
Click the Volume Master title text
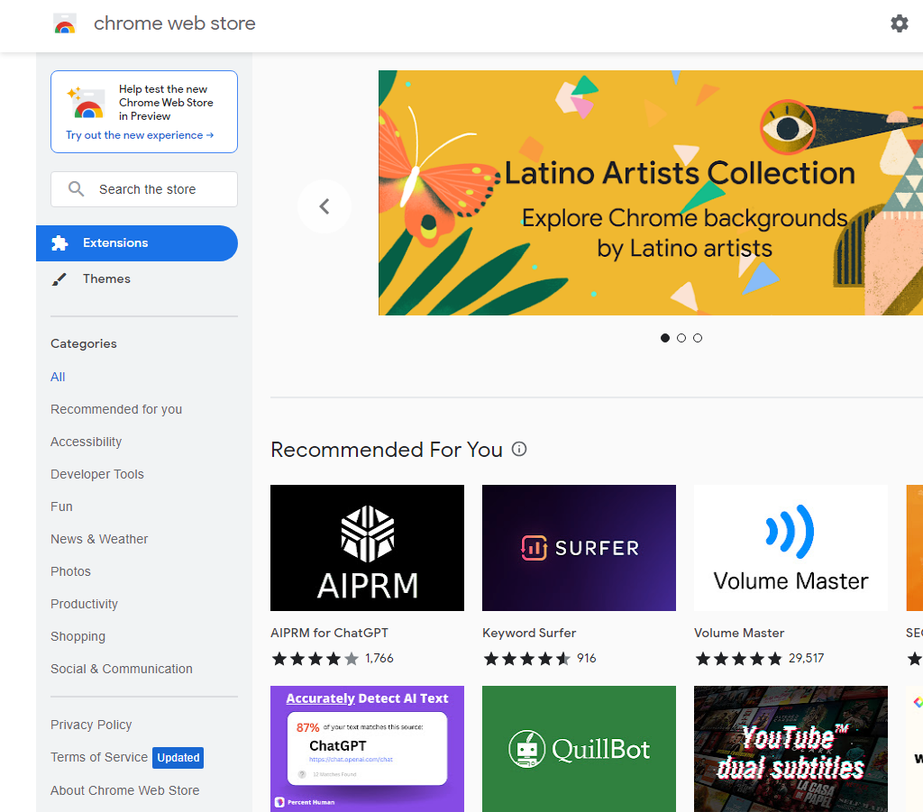pos(739,633)
